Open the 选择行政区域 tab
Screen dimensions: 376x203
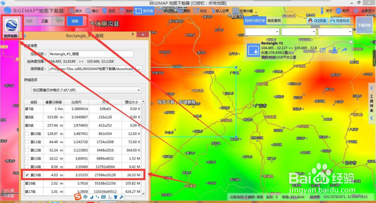[255, 21]
